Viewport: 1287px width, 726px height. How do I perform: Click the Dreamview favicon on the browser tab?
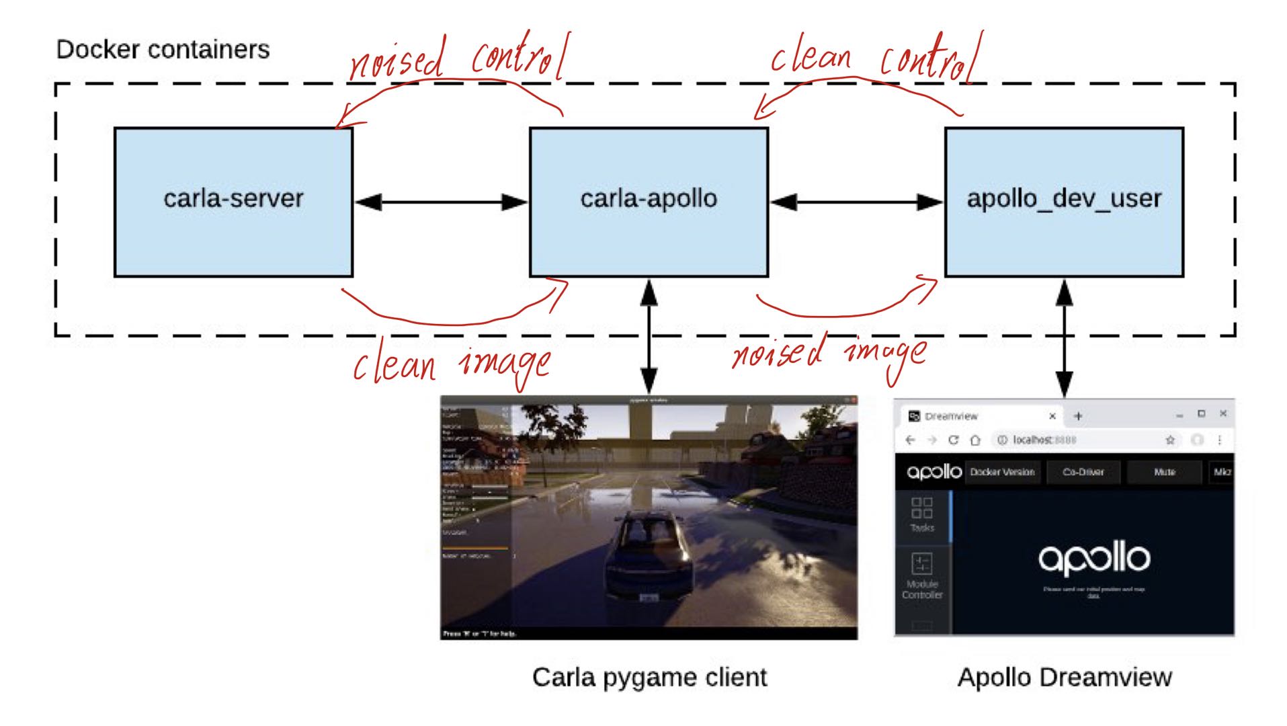point(913,416)
